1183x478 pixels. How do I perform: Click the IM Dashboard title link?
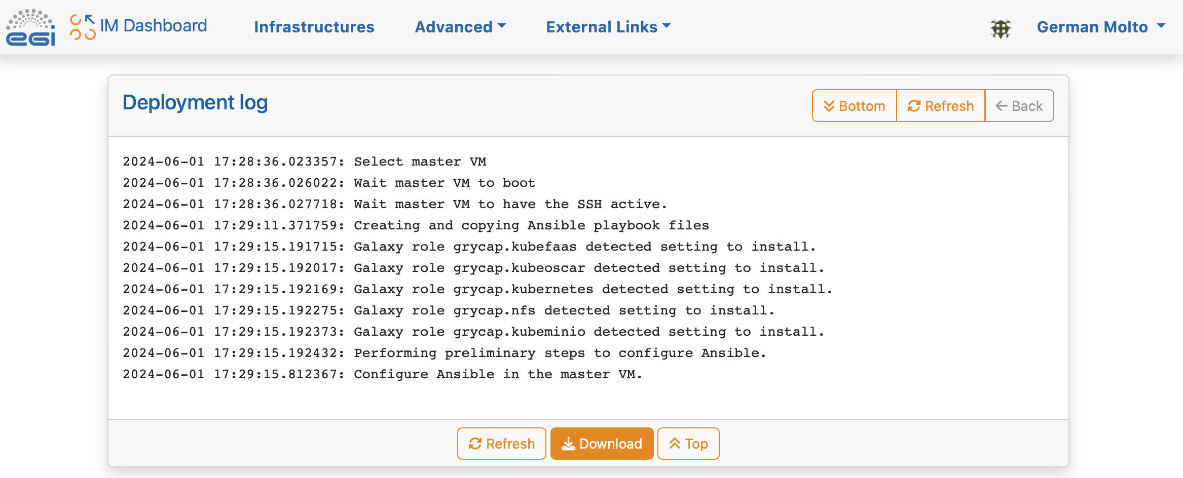154,26
